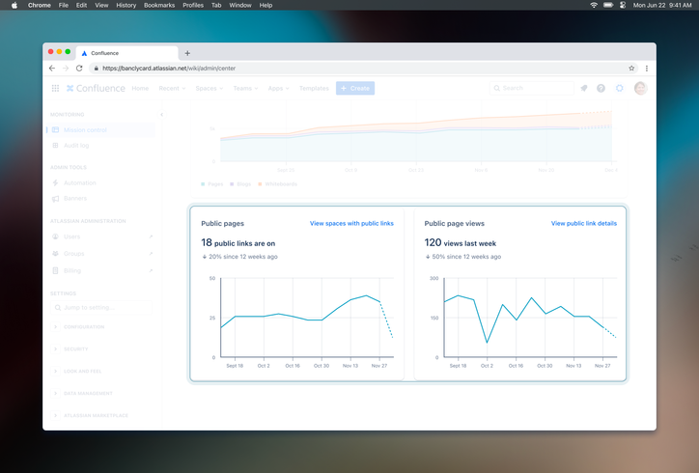Click the user profile avatar
The width and height of the screenshot is (699, 473).
[640, 88]
